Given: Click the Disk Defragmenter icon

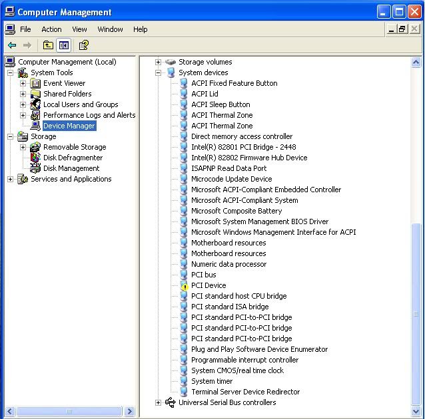Looking at the screenshot, I should tap(35, 158).
